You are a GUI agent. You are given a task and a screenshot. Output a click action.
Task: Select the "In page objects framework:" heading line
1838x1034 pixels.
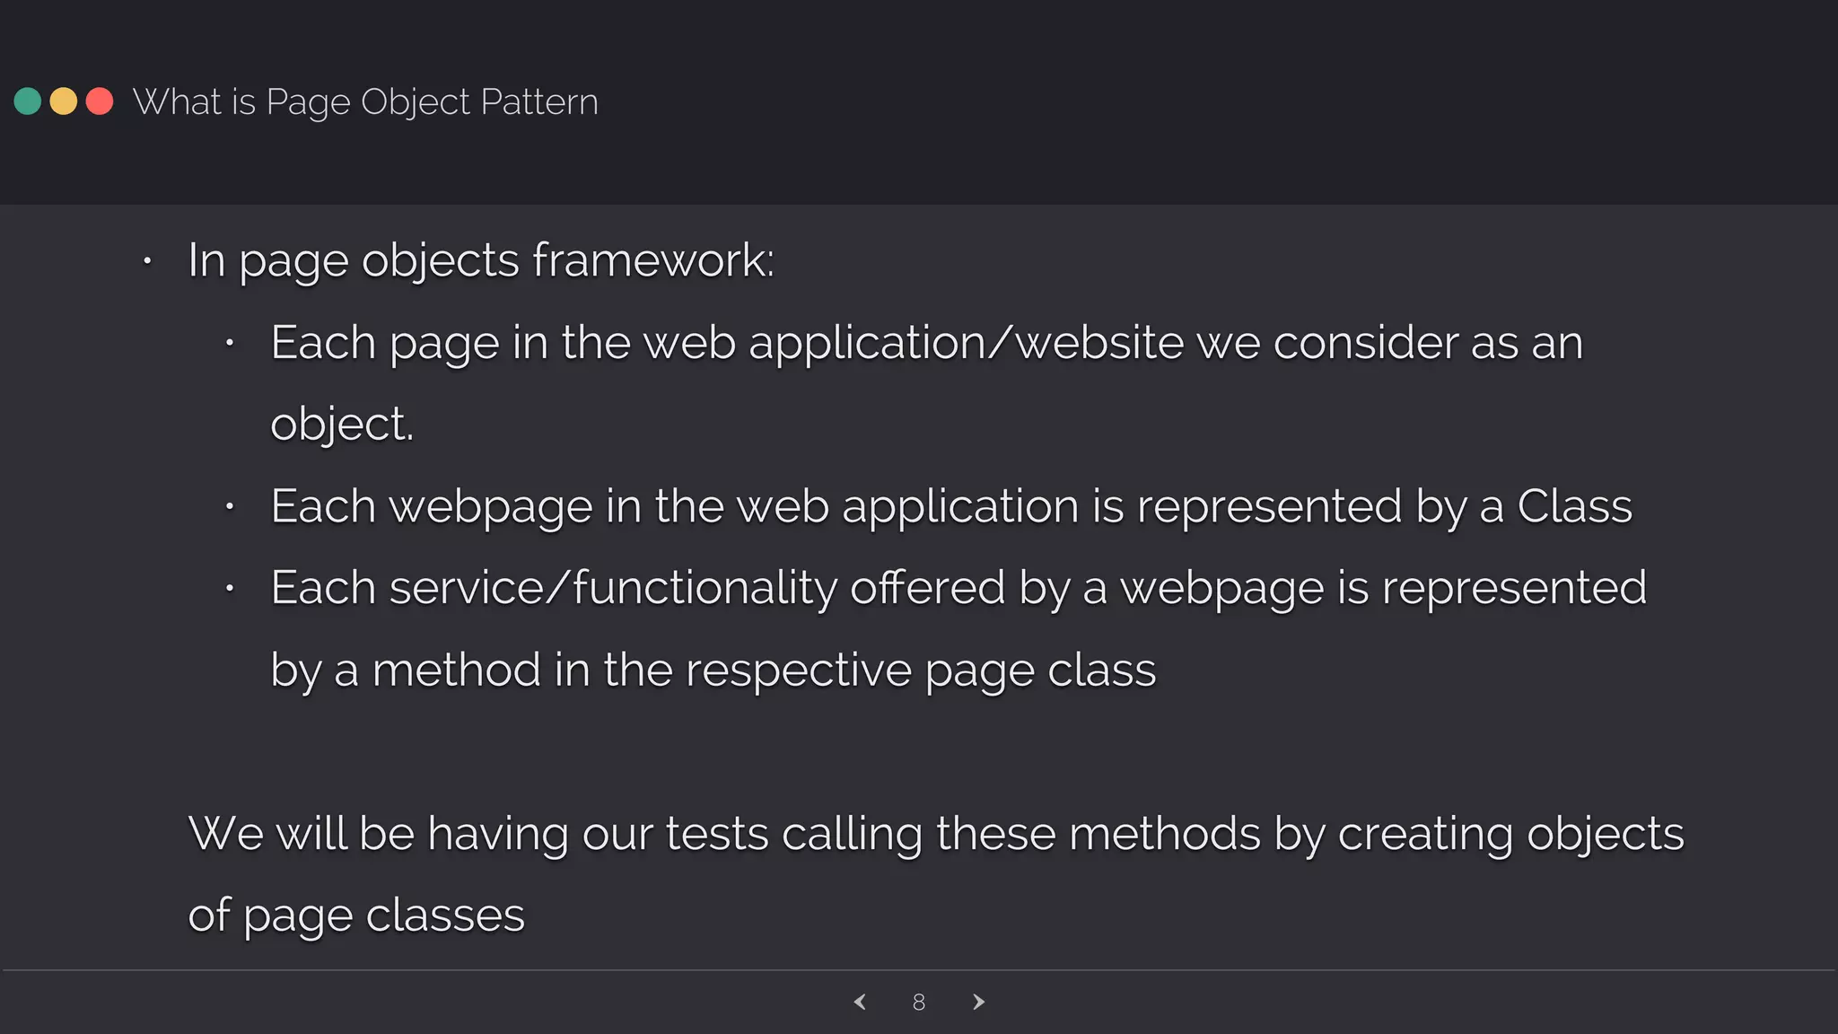[x=481, y=260]
